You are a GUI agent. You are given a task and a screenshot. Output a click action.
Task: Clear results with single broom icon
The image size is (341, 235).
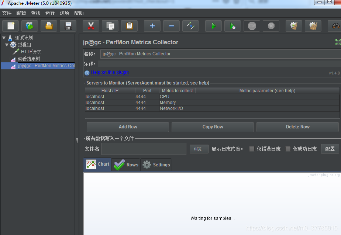click(294, 26)
